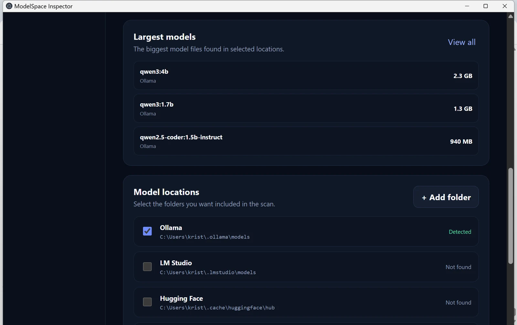The width and height of the screenshot is (517, 325).
Task: Click the Ollama path C:\Users\krist\.ollama\models
Action: (x=205, y=237)
